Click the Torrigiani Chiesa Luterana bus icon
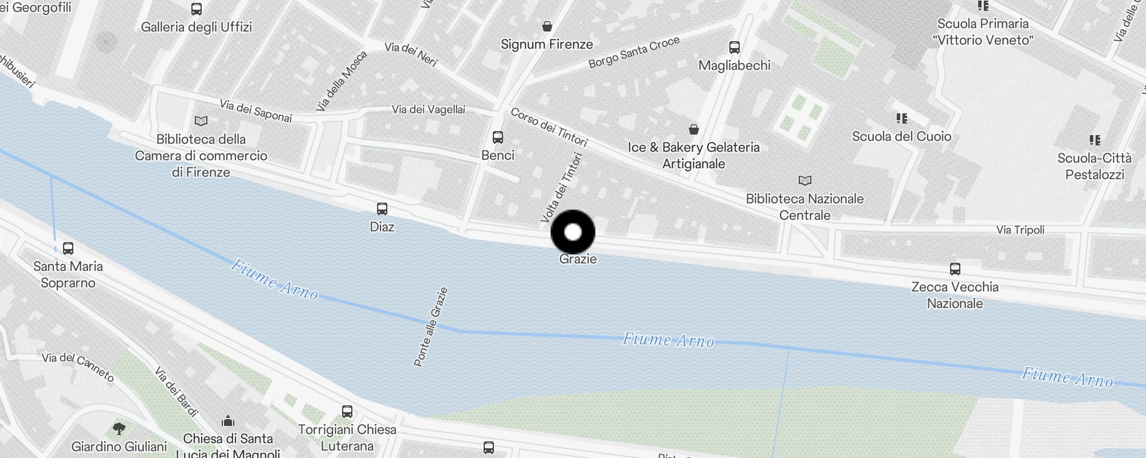The height and width of the screenshot is (458, 1146). (x=347, y=412)
